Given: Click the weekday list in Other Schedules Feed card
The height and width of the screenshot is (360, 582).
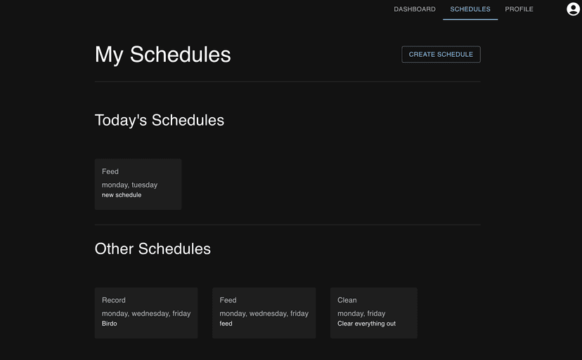Looking at the screenshot, I should point(264,314).
